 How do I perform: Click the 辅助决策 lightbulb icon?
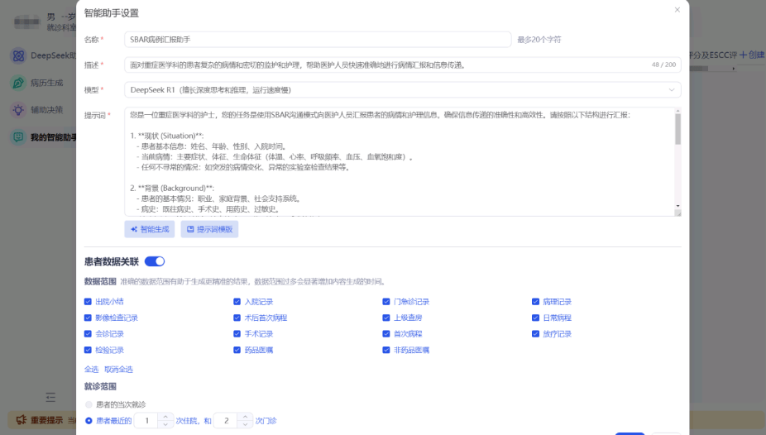point(17,110)
